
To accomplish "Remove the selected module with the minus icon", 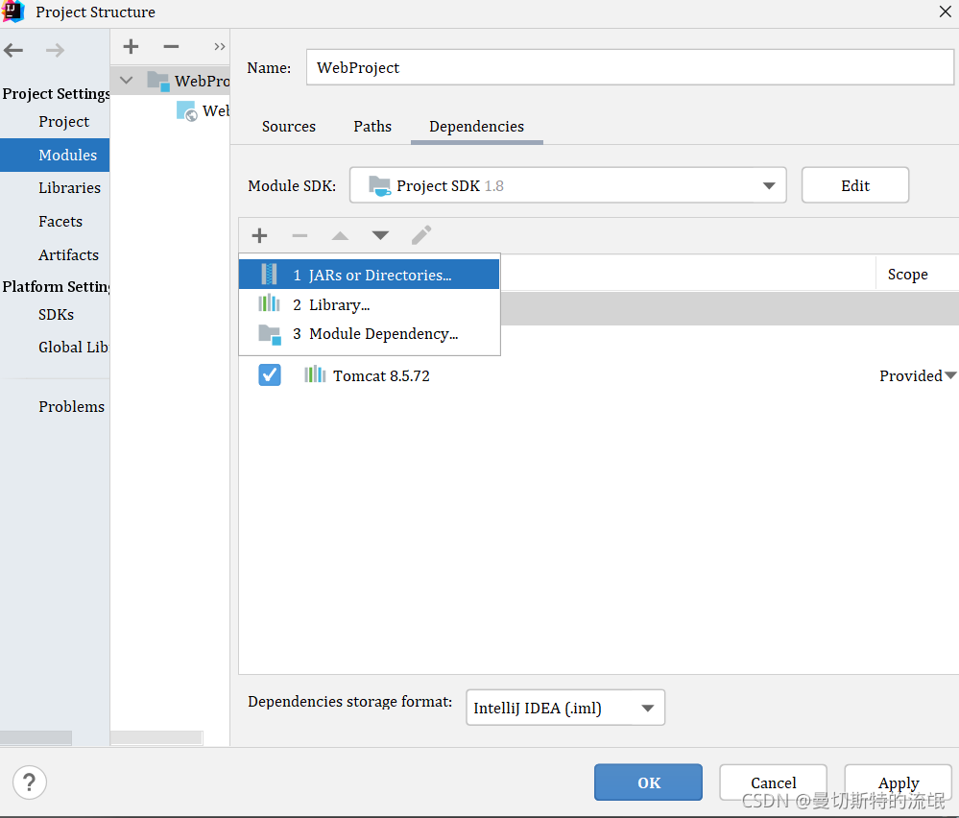I will pos(171,46).
